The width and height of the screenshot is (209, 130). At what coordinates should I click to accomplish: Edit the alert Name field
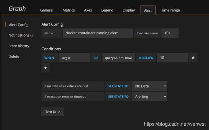[x=98, y=33]
